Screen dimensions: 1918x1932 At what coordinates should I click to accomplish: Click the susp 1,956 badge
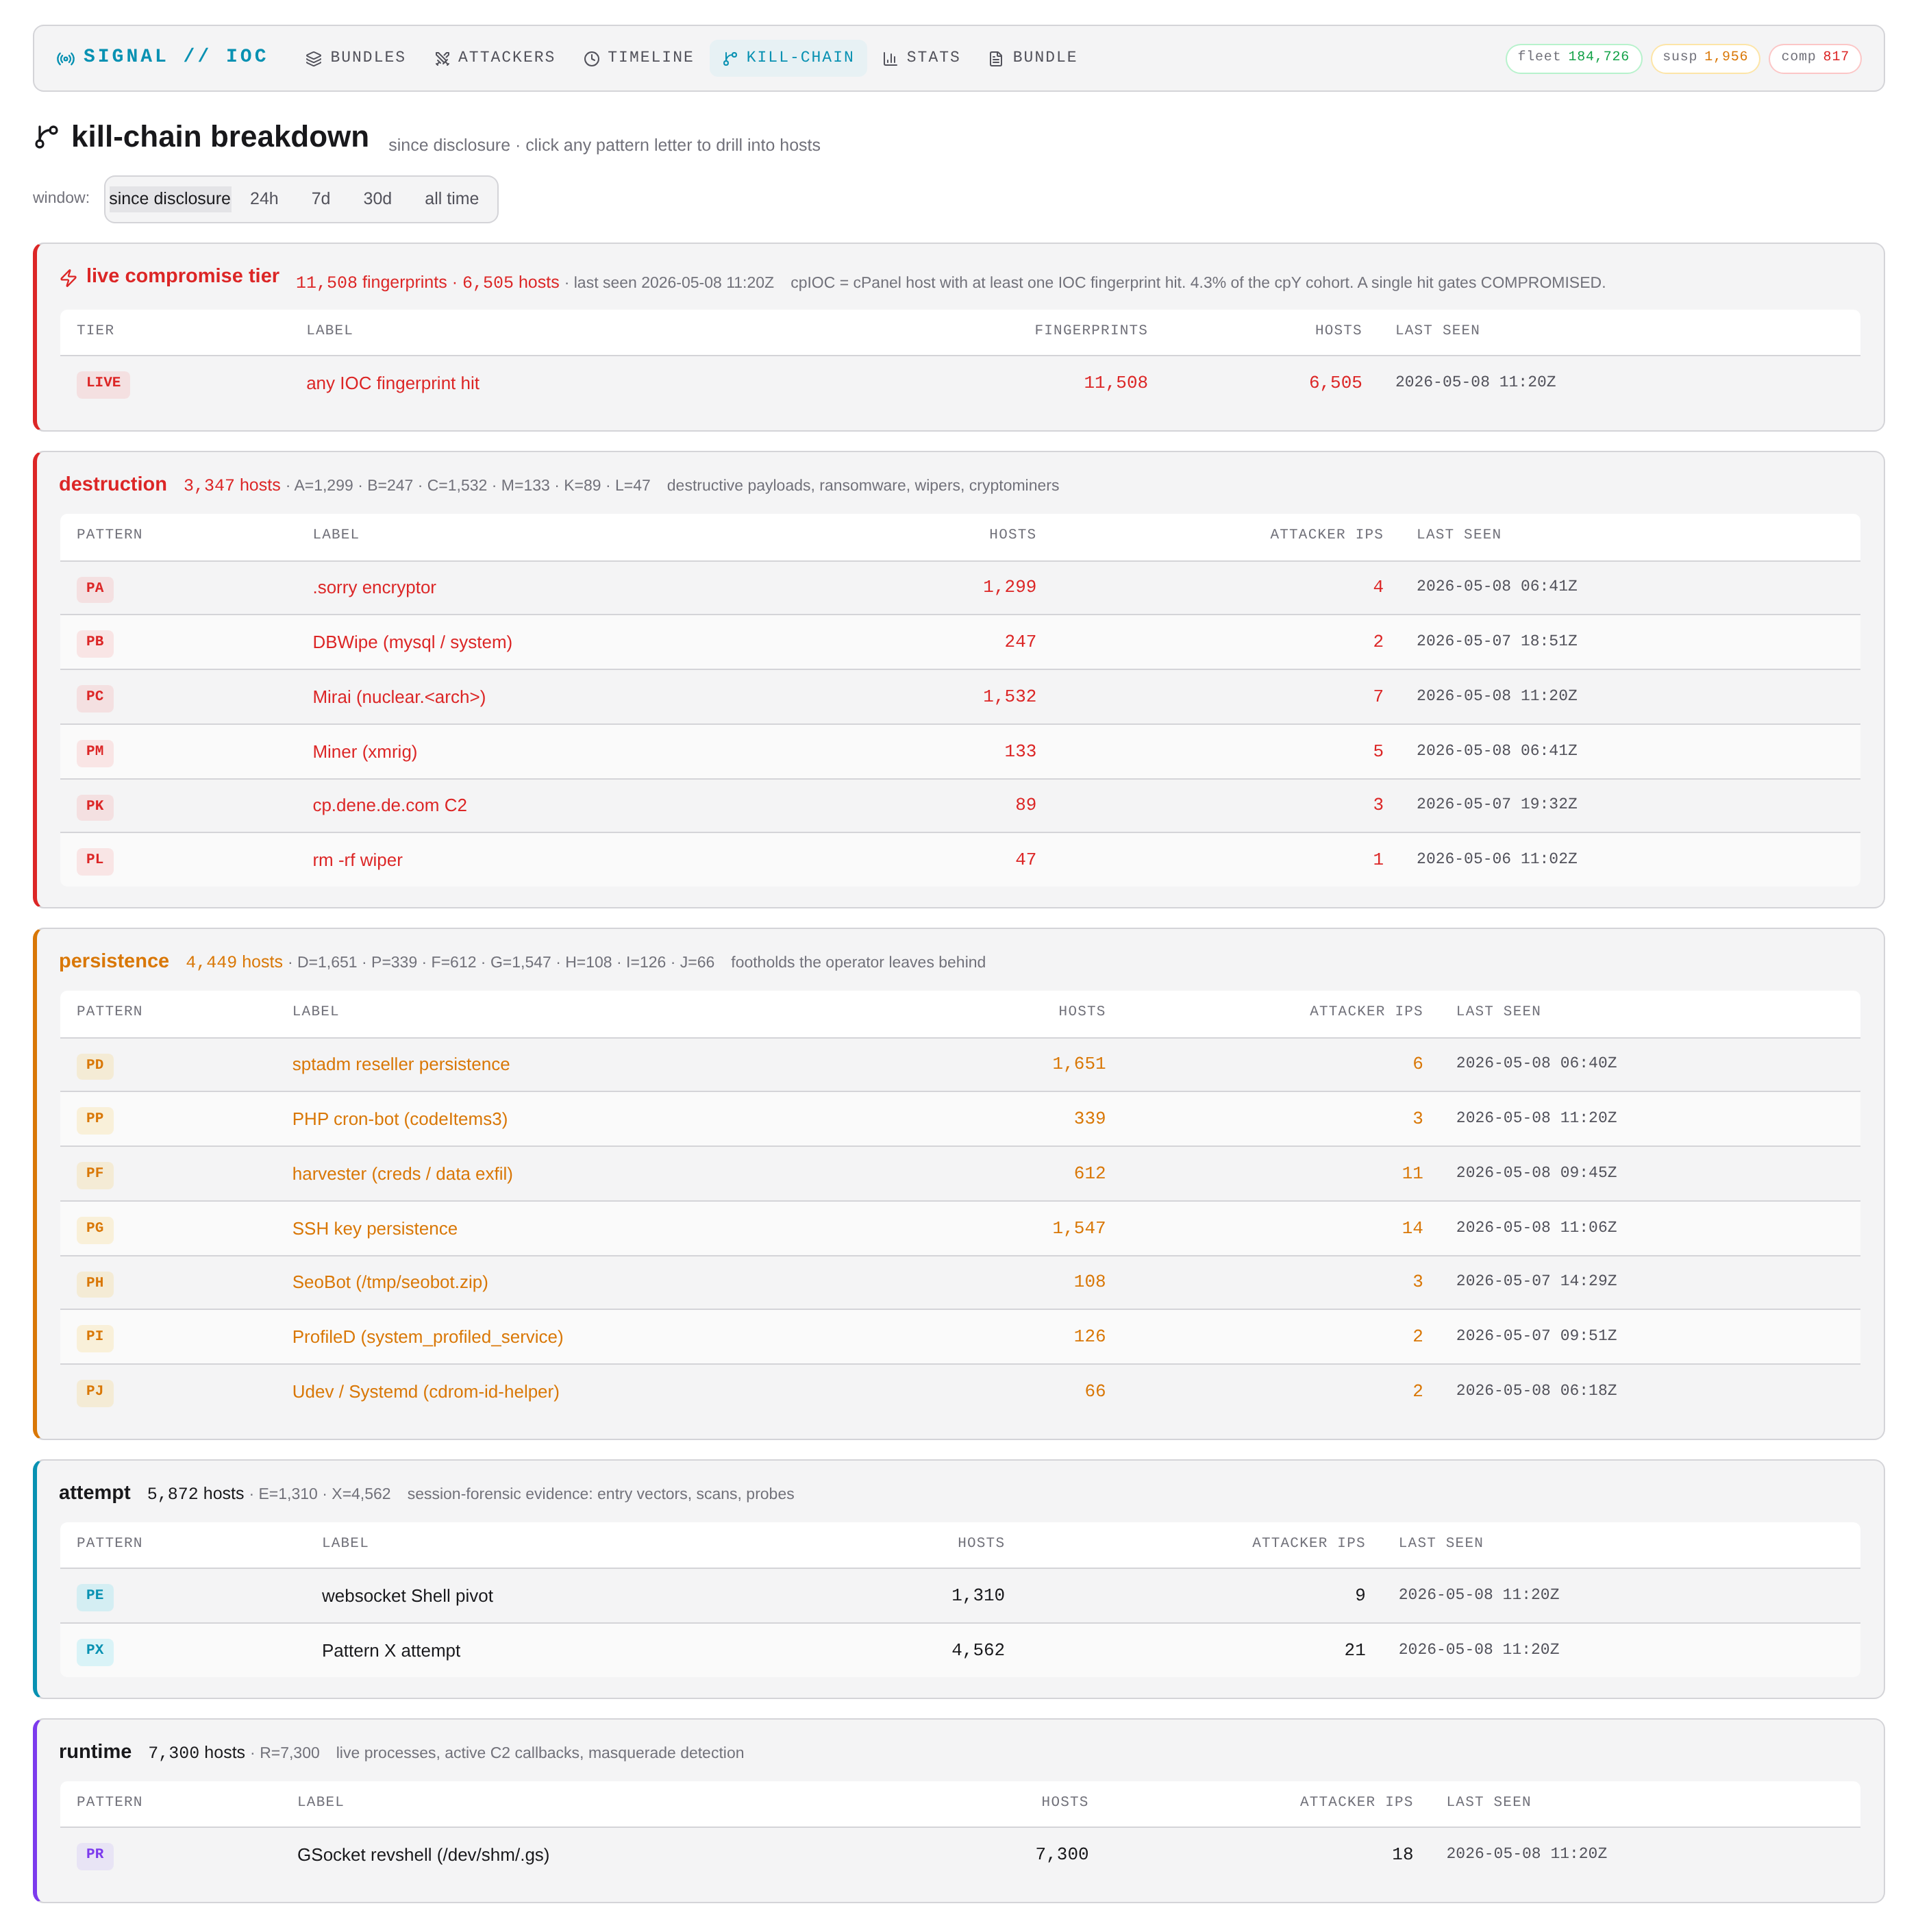pos(1705,58)
